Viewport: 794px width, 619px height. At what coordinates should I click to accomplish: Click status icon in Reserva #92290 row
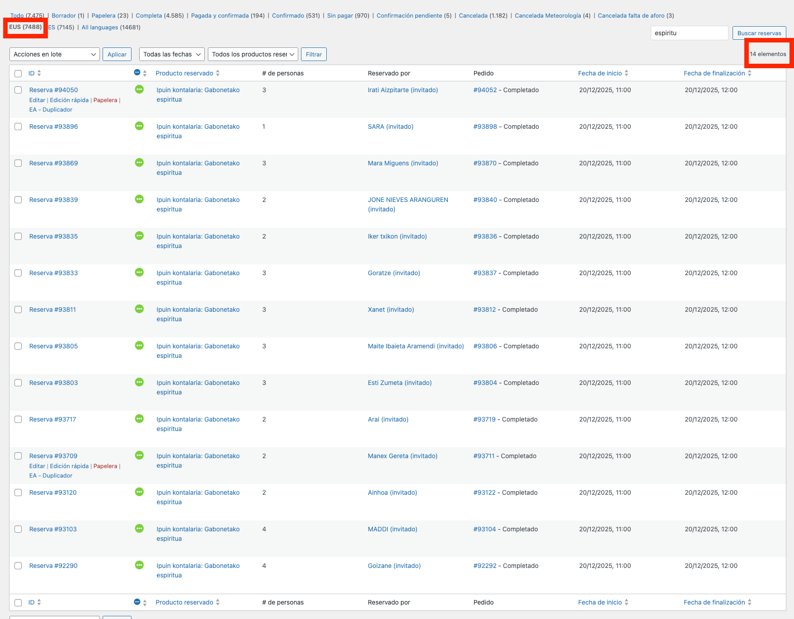click(139, 565)
